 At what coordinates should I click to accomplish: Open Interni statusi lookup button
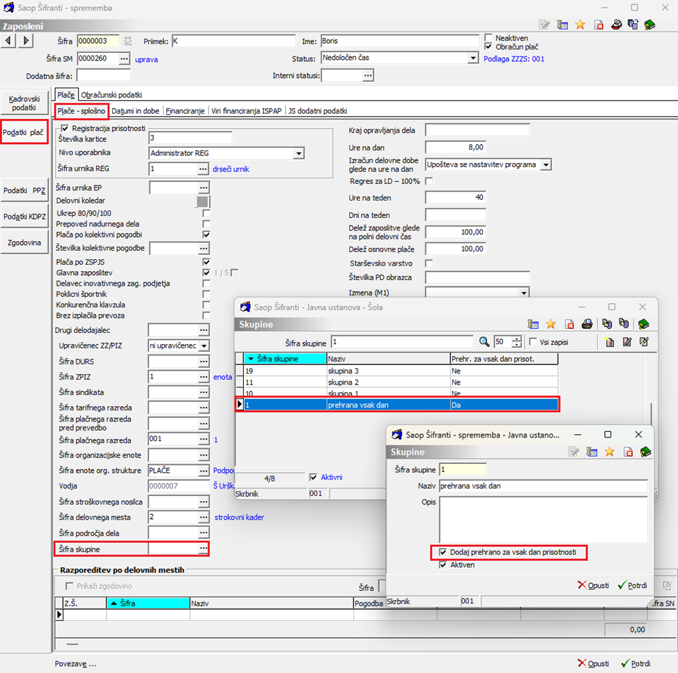pos(367,76)
